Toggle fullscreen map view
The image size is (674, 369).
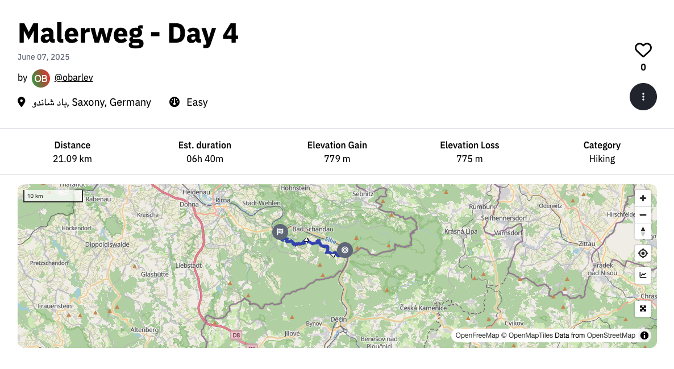pos(643,309)
